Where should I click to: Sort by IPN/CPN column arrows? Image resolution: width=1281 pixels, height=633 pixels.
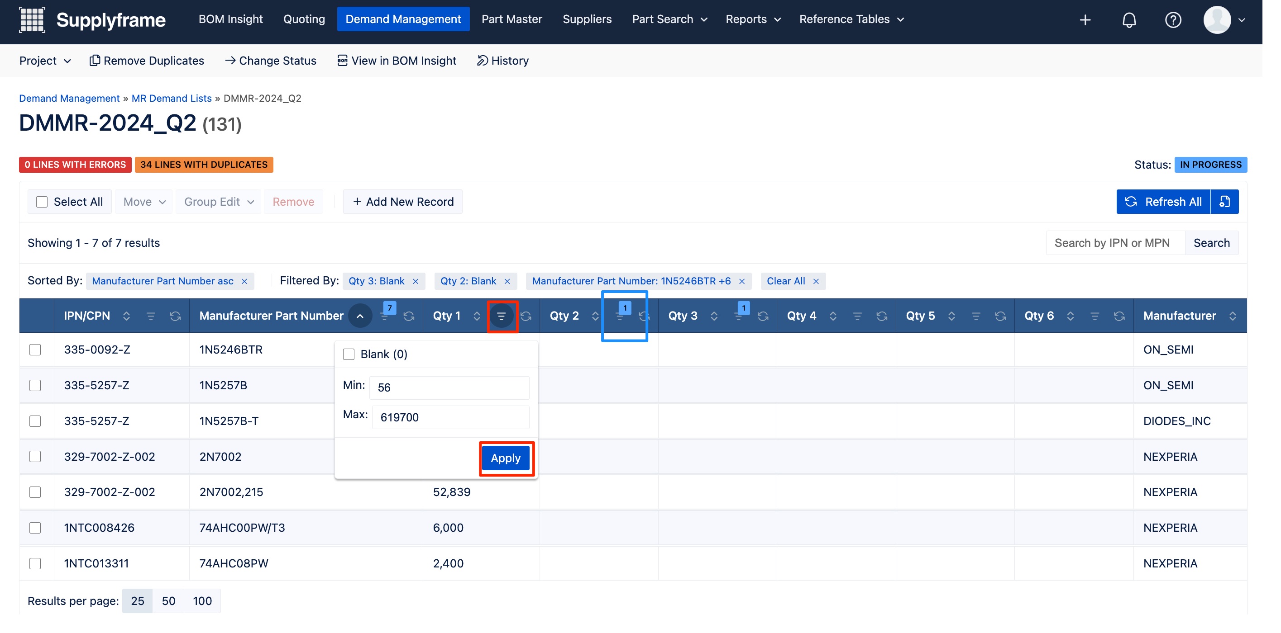click(x=126, y=316)
